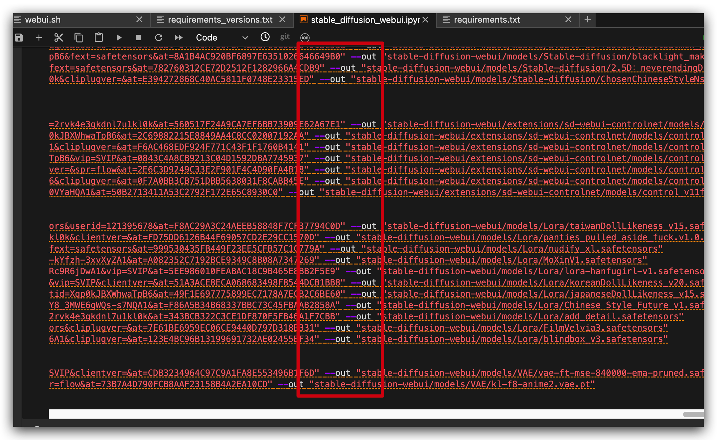Screen dimensions: 717x440
Task: Cut the selected cell with scissors icon
Action: point(59,38)
